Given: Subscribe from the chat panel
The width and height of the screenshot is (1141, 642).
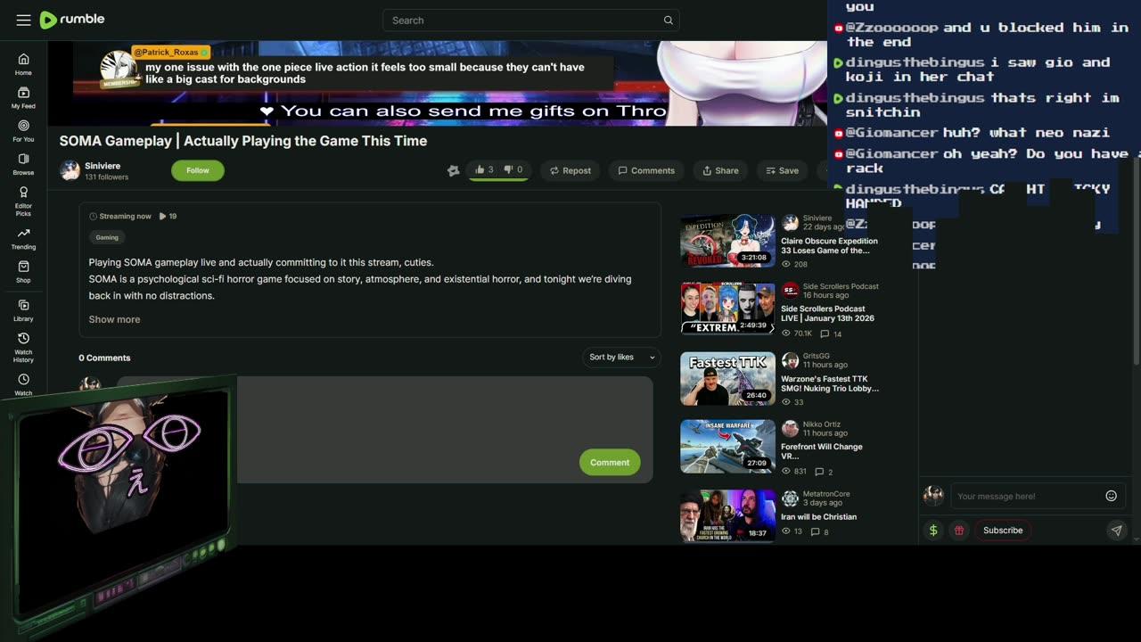Looking at the screenshot, I should (x=1002, y=530).
